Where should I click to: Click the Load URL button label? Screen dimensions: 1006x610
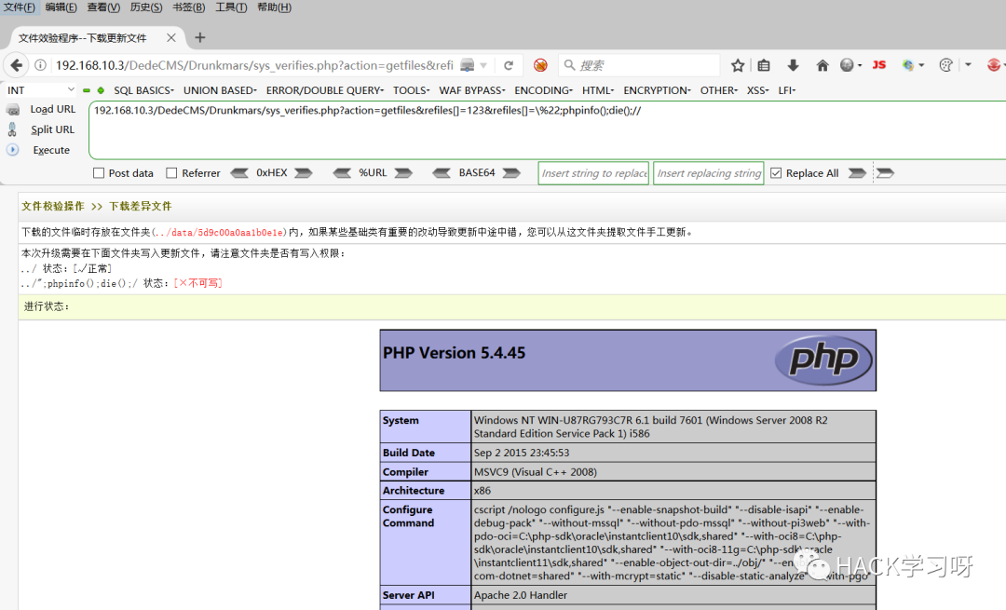point(52,110)
